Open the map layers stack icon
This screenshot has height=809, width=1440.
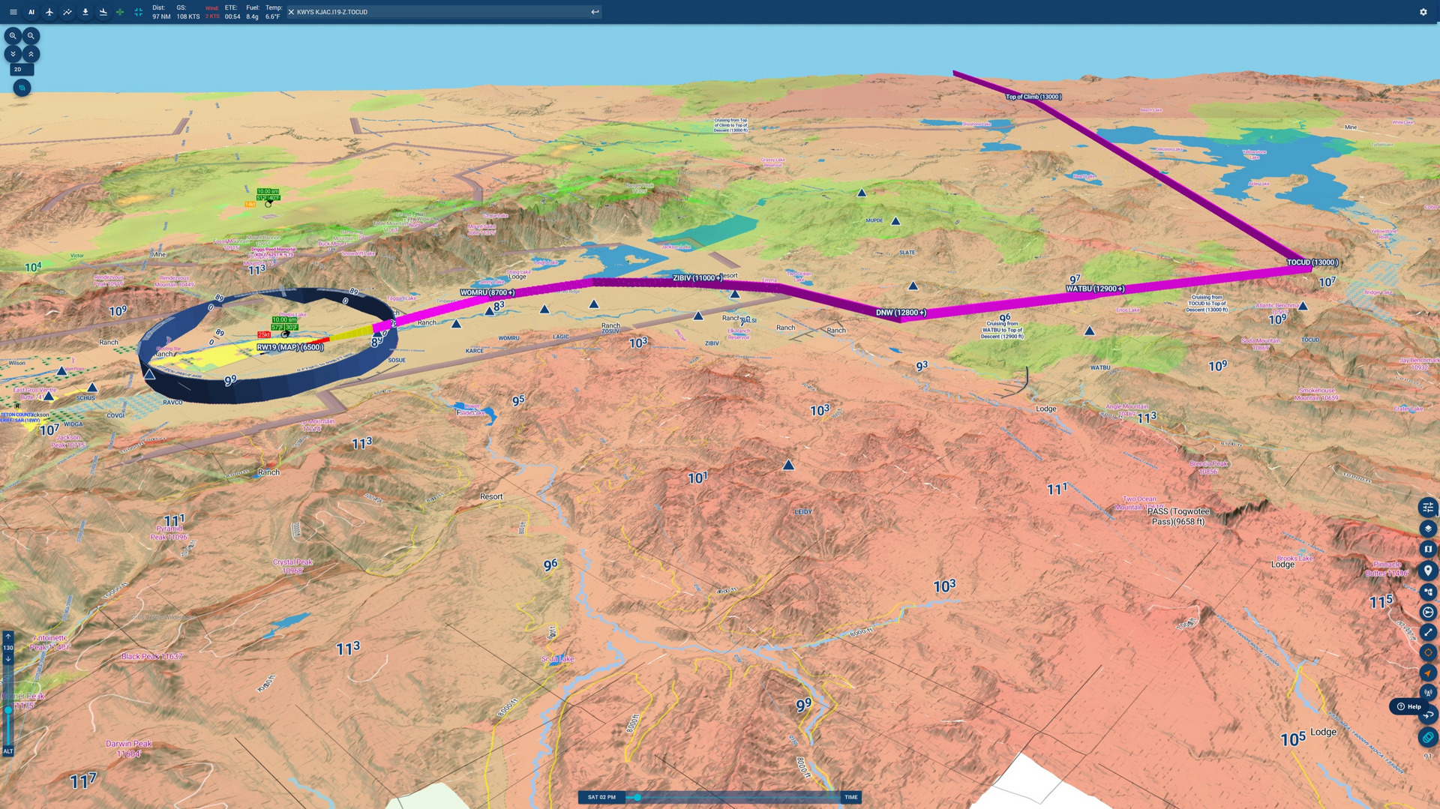tap(1427, 529)
